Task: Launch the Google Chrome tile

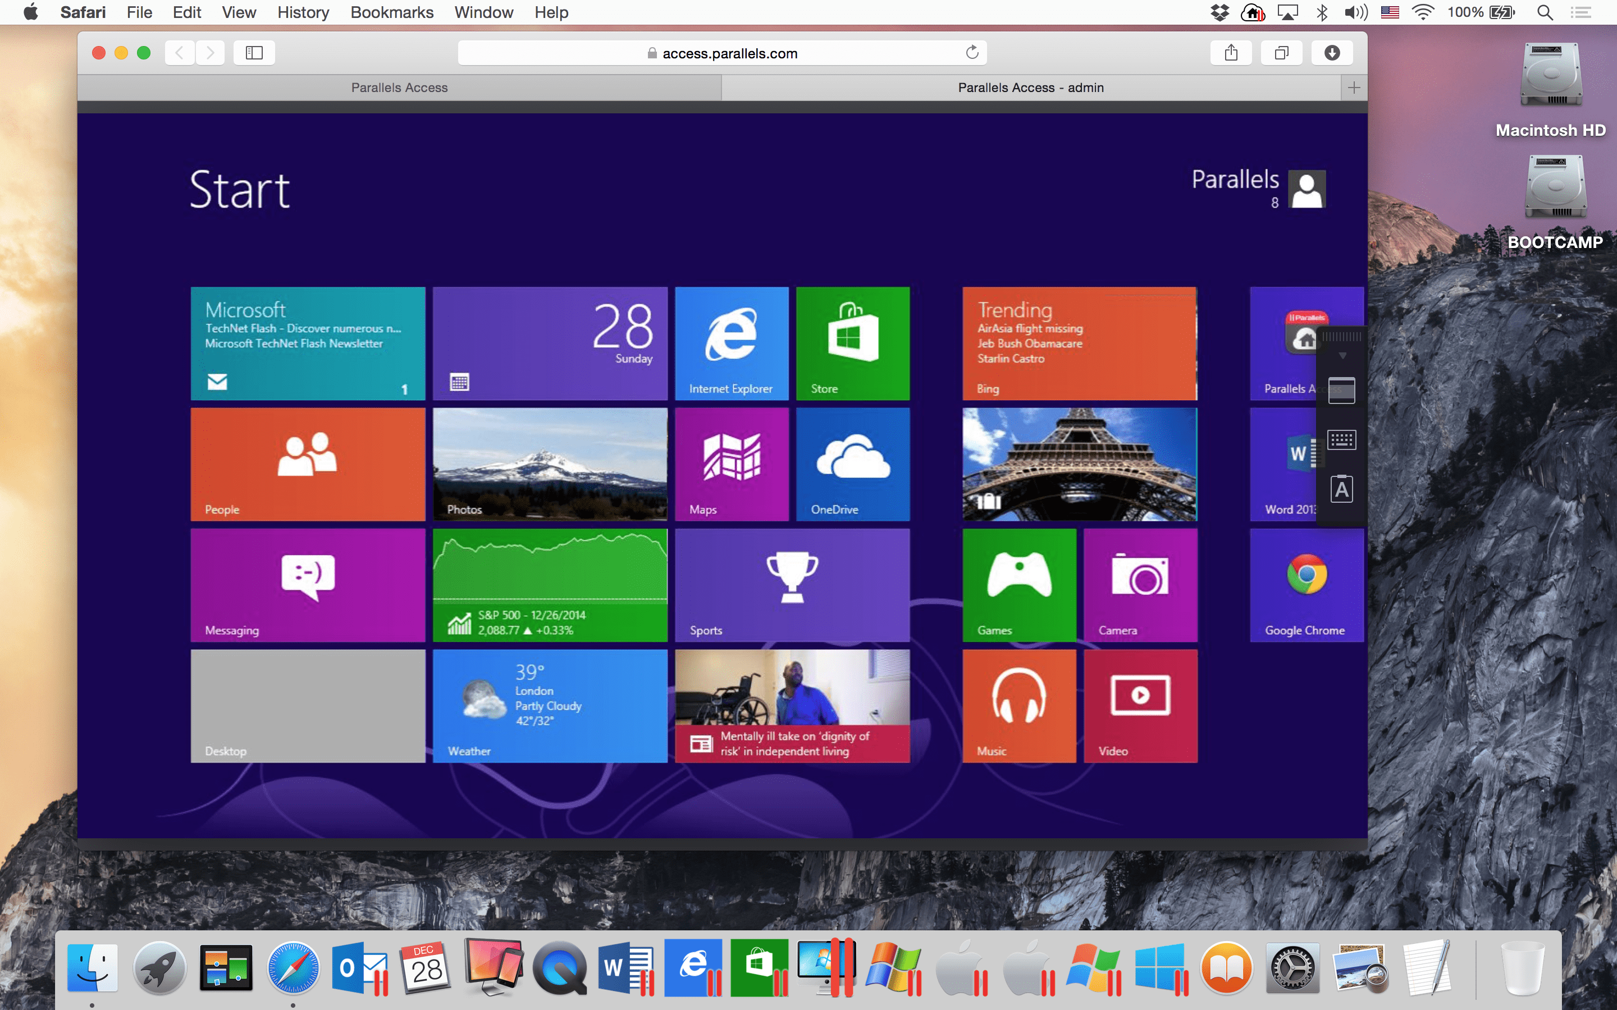Action: (x=1307, y=585)
